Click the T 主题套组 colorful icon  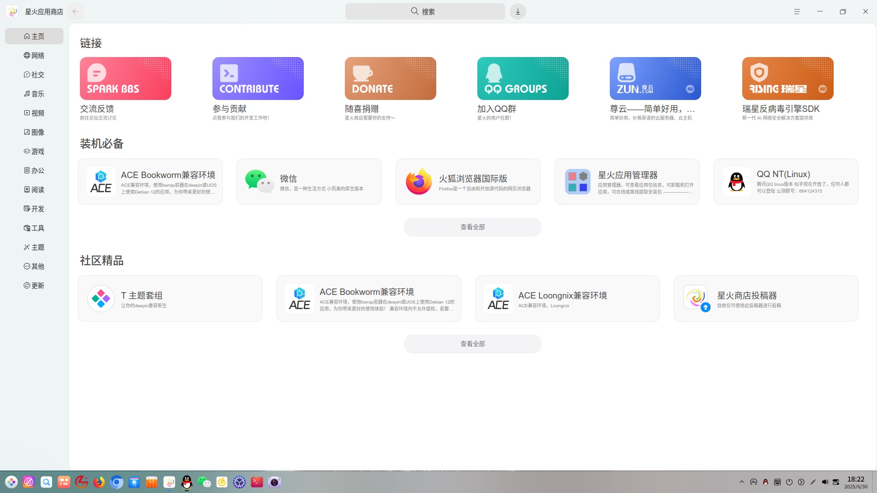pyautogui.click(x=101, y=299)
